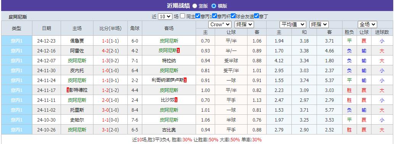The height and width of the screenshot is (144, 394).
Task: Open the recent matches count dropdown showing 10
Action: click(x=165, y=17)
